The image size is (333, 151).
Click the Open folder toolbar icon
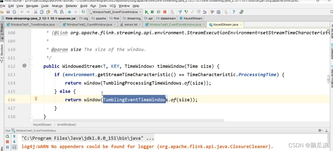tap(2, 12)
